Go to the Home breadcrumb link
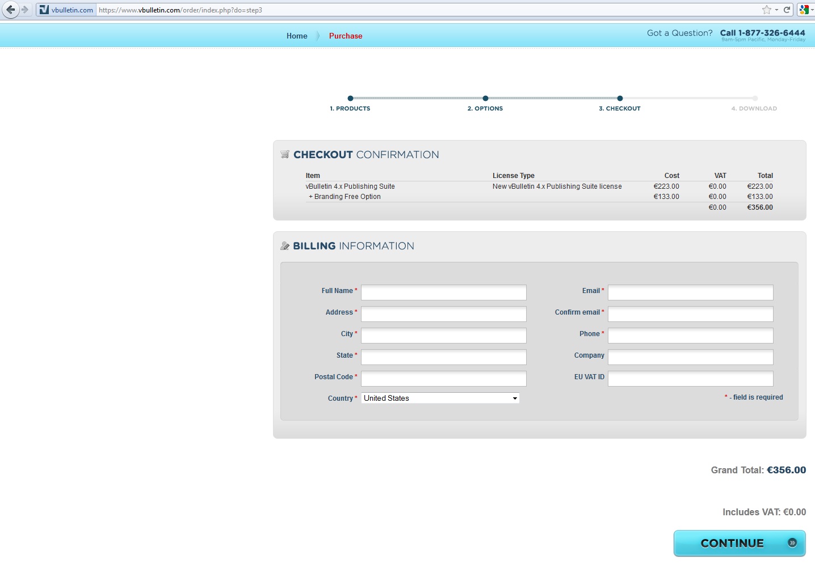This screenshot has width=815, height=564. coord(297,36)
